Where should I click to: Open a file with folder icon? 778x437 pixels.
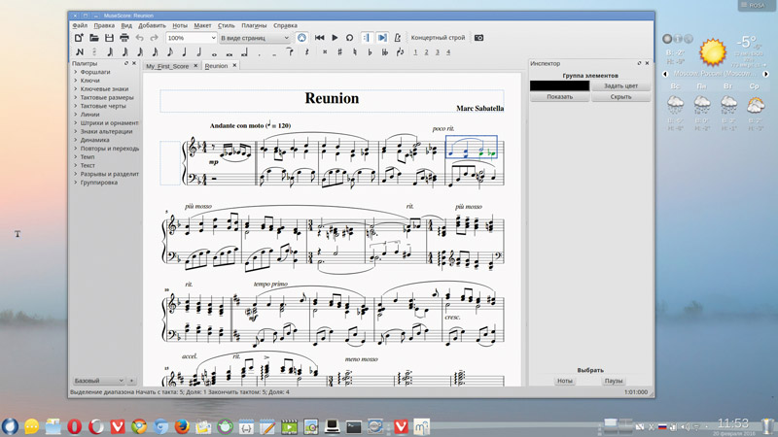click(x=94, y=38)
